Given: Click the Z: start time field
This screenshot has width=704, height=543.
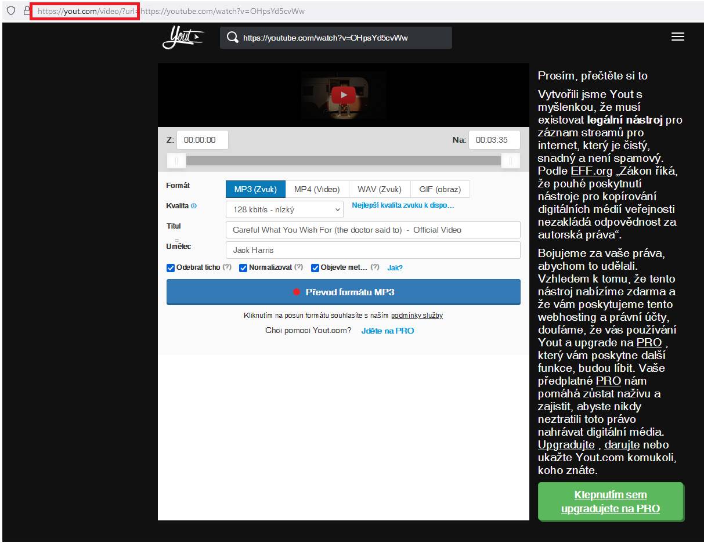Looking at the screenshot, I should coord(203,140).
